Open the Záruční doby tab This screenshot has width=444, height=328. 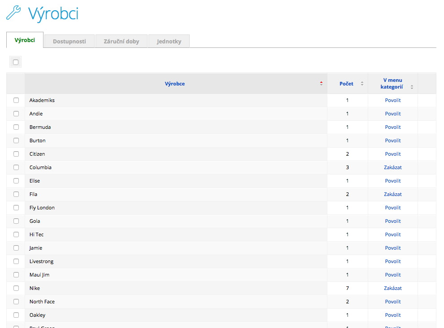pyautogui.click(x=122, y=41)
